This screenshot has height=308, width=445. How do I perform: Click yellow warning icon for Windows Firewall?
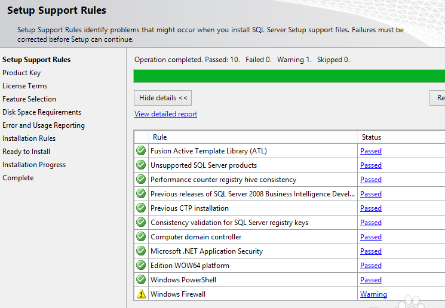click(x=141, y=294)
